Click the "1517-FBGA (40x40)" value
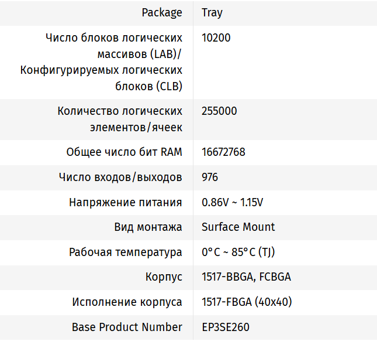 click(x=247, y=302)
